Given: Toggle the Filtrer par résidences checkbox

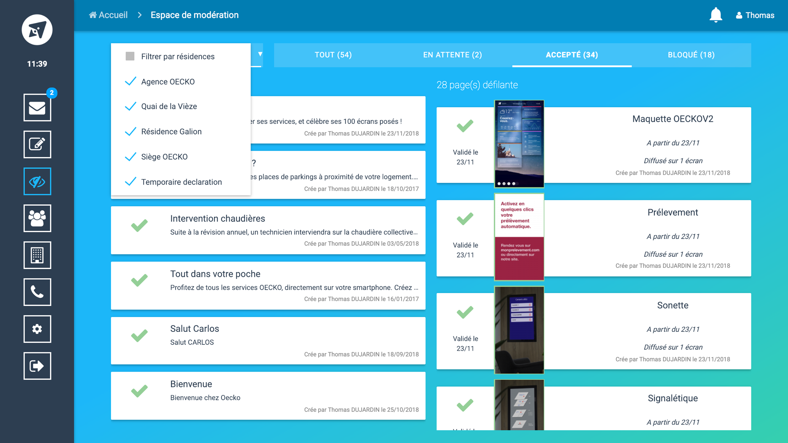Looking at the screenshot, I should tap(130, 56).
